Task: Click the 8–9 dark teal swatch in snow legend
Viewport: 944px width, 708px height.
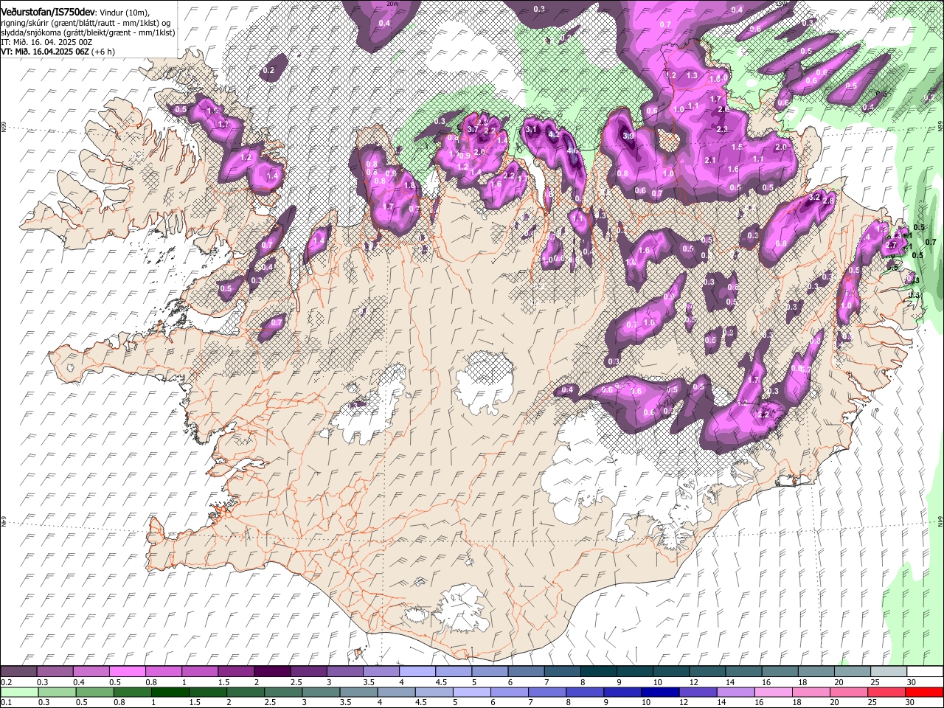Action: [599, 672]
